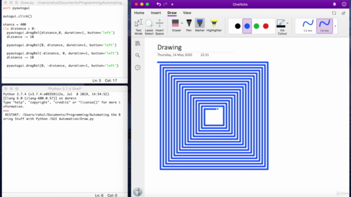Choose the Highlighter tool

[214, 25]
